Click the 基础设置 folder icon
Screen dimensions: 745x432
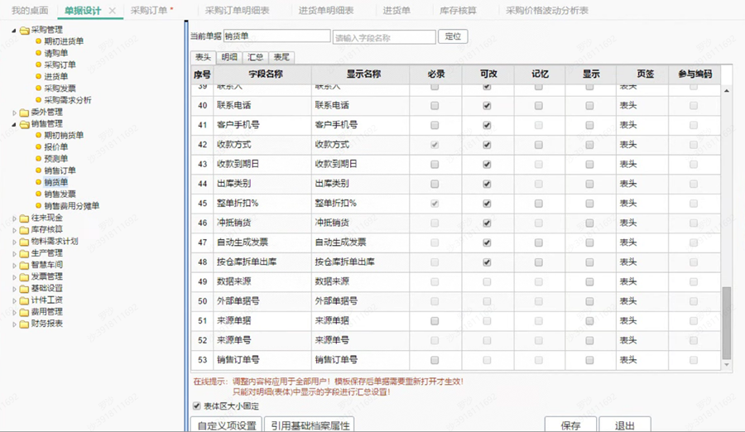click(24, 289)
